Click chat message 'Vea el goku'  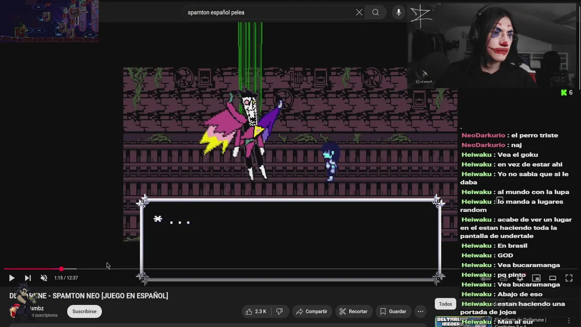coord(517,155)
